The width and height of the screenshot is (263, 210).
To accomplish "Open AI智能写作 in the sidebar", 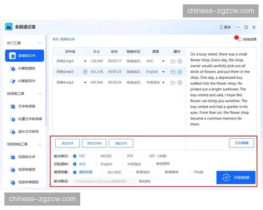I will pos(24,81).
